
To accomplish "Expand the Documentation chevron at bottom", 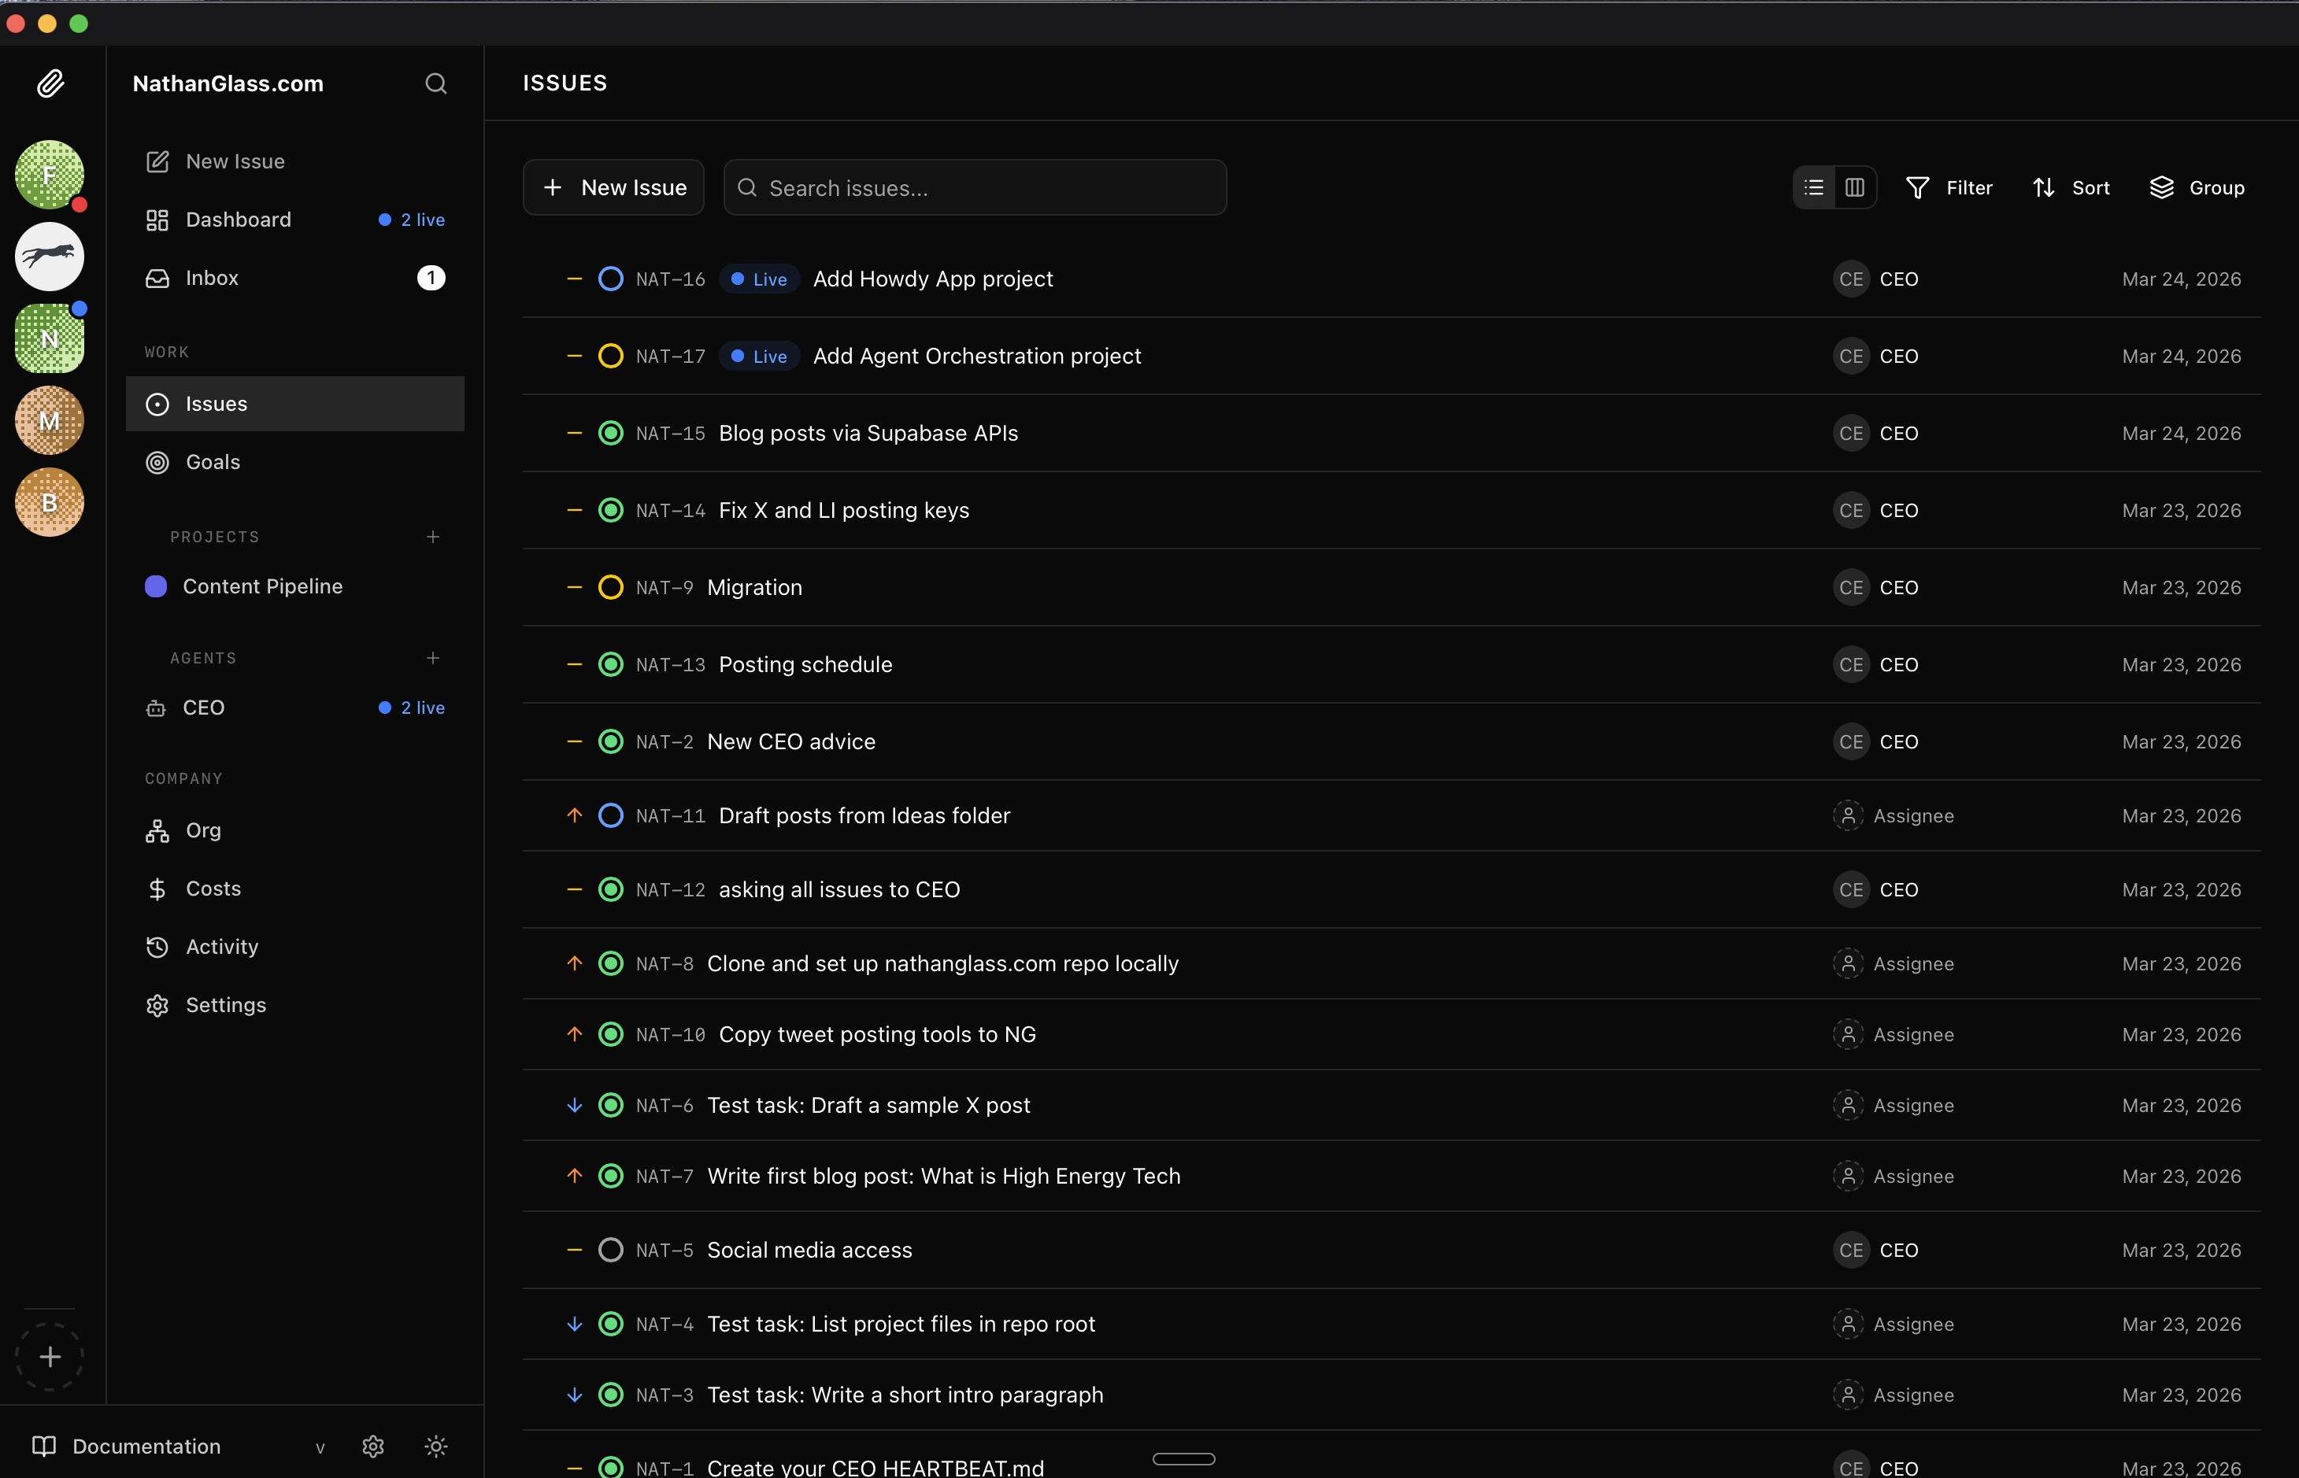I will (320, 1447).
